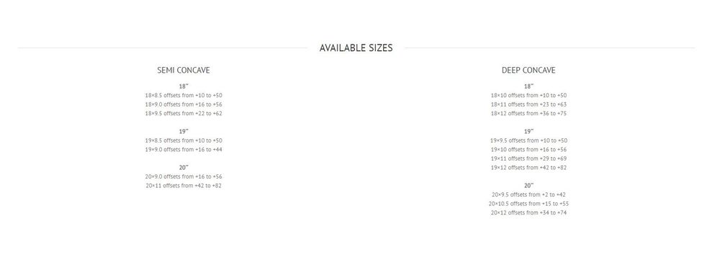The height and width of the screenshot is (265, 720).
Task: Select the DEEP CONCAVE heading
Action: click(x=528, y=71)
